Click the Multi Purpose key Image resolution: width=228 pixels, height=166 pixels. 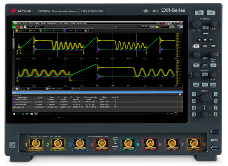205,58
